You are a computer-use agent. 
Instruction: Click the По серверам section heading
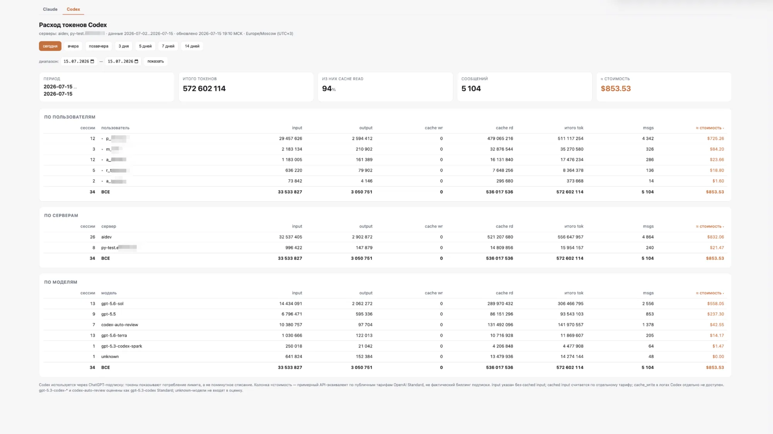61,215
